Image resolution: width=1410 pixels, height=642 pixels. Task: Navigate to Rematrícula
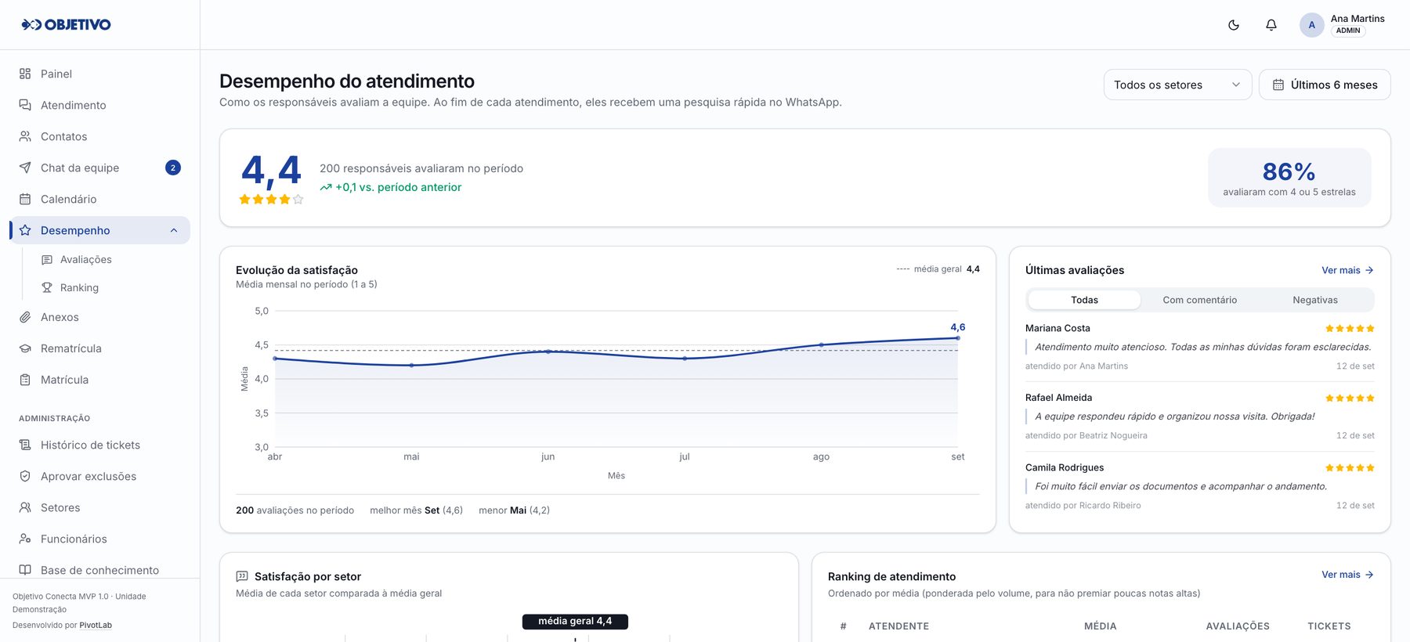pyautogui.click(x=99, y=348)
